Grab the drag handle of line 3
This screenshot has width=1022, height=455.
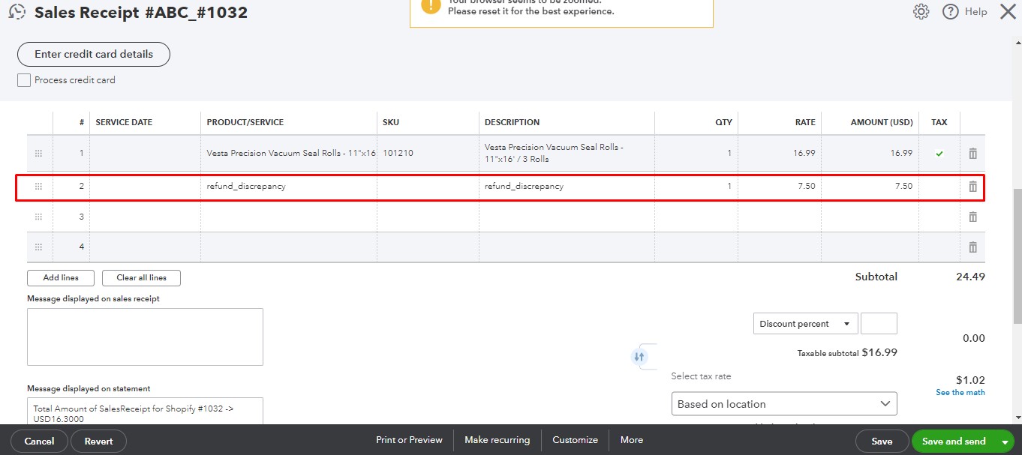click(38, 217)
